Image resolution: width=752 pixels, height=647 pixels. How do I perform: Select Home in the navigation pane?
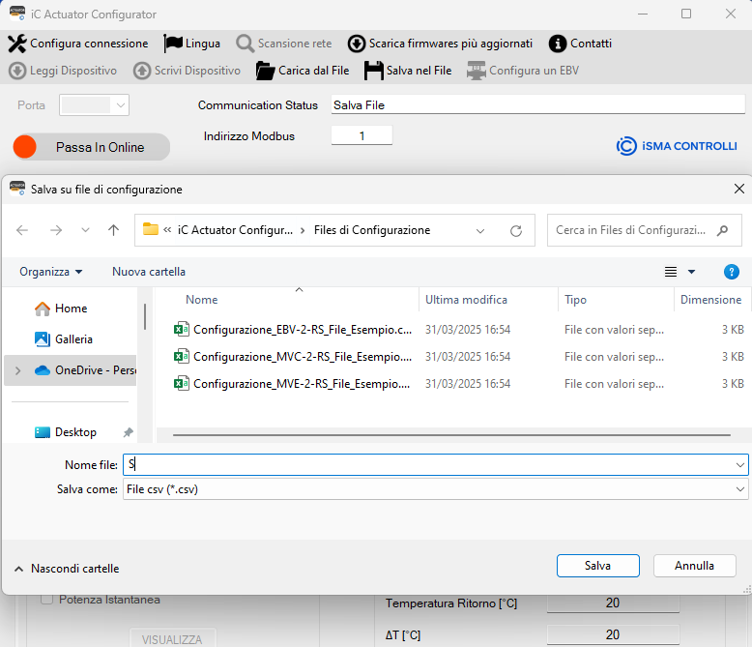[x=71, y=309]
